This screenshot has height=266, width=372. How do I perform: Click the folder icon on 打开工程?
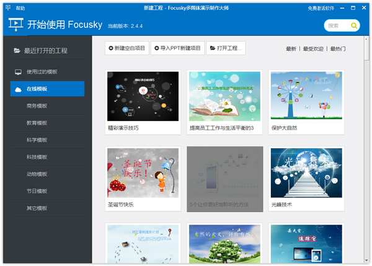[213, 48]
